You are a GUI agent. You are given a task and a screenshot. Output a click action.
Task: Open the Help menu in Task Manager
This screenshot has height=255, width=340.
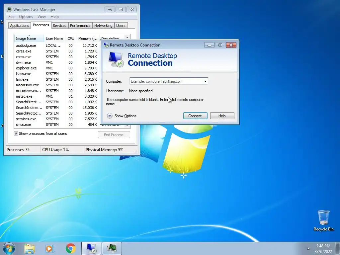(54, 17)
